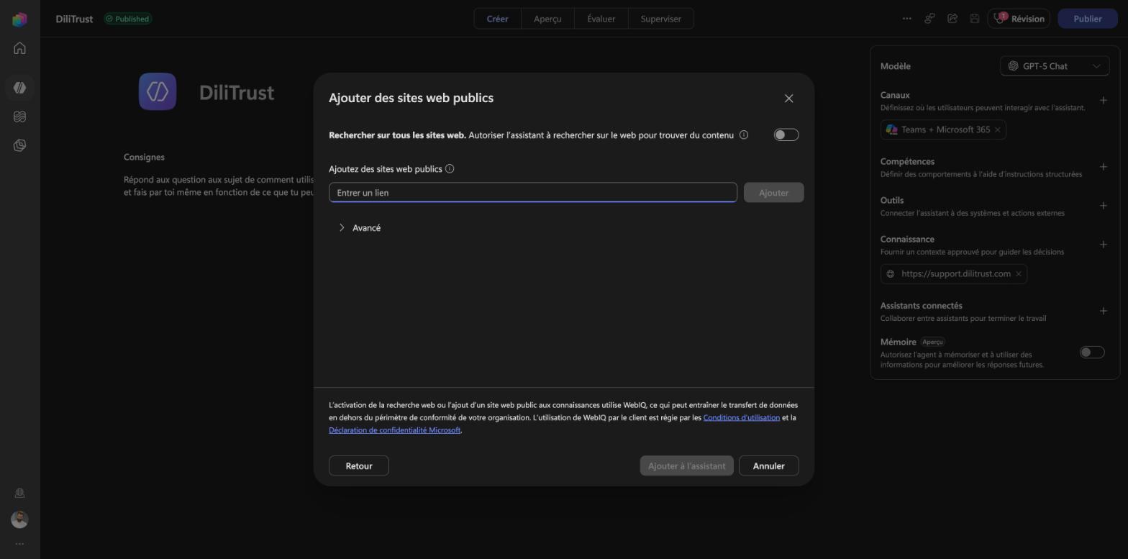The height and width of the screenshot is (559, 1128).
Task: Open the GPT-5 Chat model dropdown
Action: click(x=1055, y=66)
